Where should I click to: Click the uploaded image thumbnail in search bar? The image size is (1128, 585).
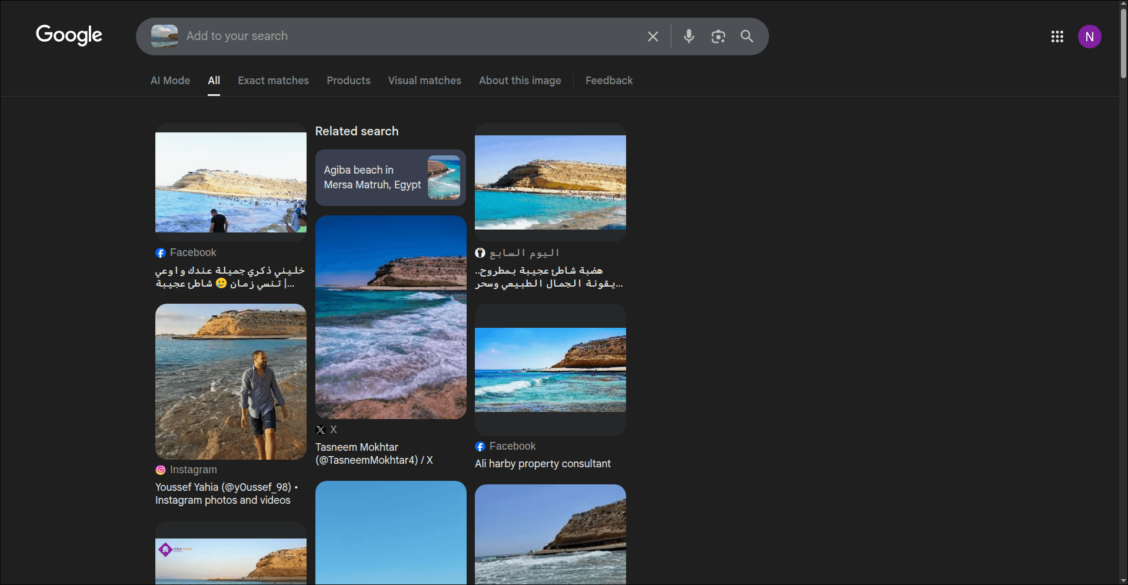pyautogui.click(x=164, y=36)
